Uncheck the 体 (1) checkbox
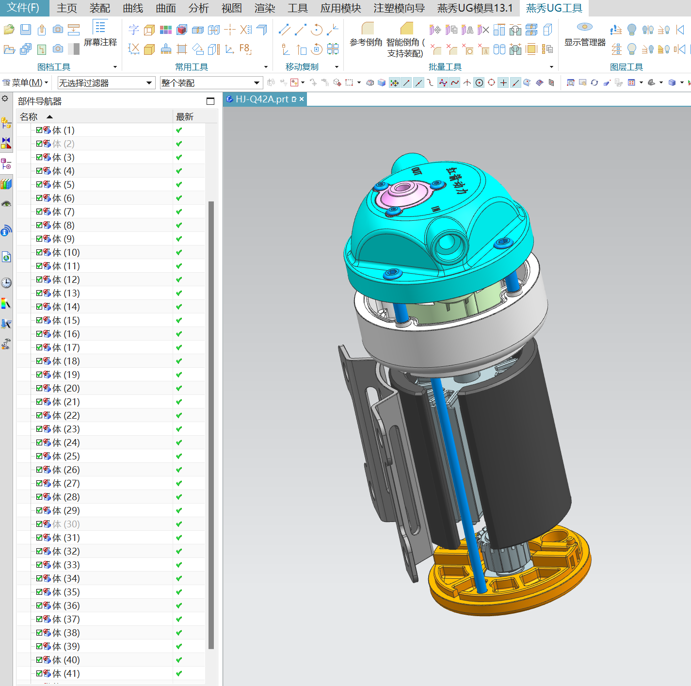The image size is (691, 686). point(39,130)
